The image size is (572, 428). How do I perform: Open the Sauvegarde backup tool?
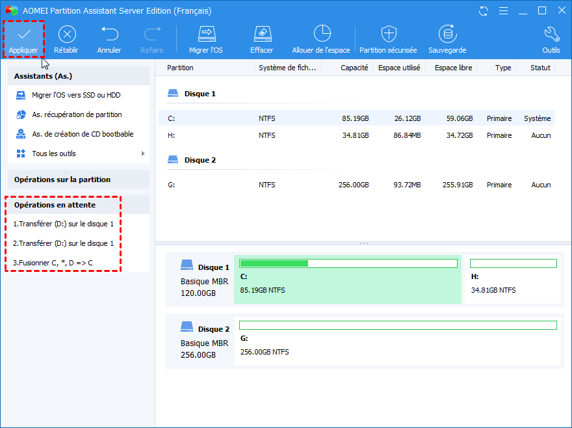(x=447, y=34)
